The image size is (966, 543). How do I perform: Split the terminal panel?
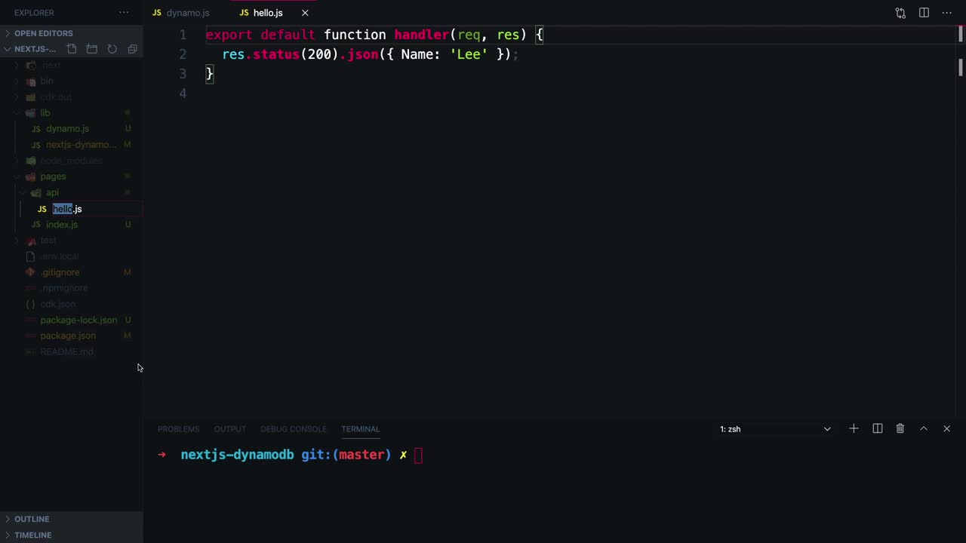(x=877, y=428)
